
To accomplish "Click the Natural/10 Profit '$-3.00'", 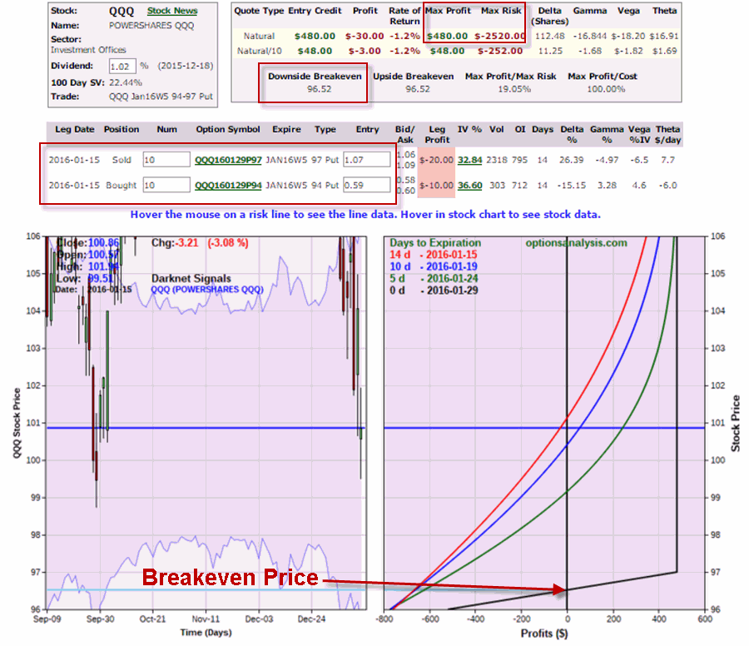I will 365,51.
